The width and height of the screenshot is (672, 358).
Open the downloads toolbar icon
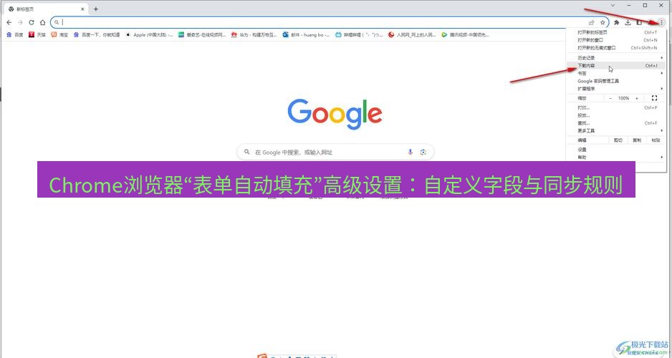[x=628, y=22]
